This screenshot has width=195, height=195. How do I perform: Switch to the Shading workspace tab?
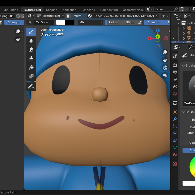tap(52, 10)
